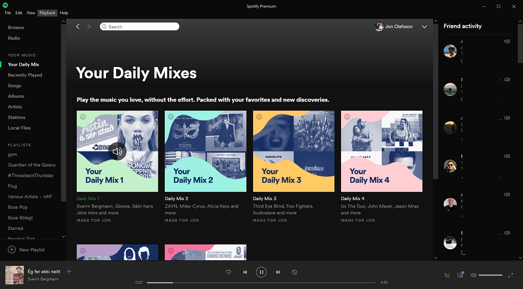Open Daily Mix 3 cover
Screen dimensions: 523x289
click(293, 152)
